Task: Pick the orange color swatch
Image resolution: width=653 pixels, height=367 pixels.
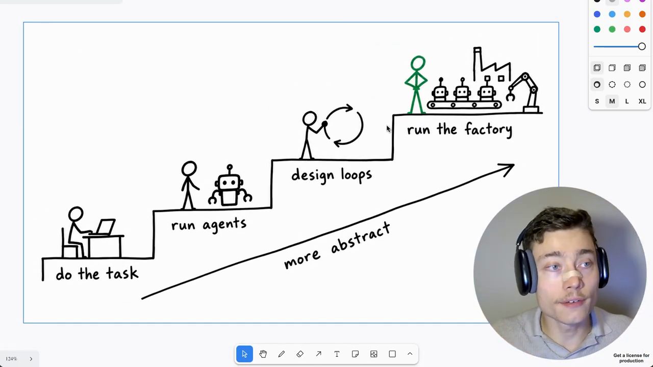Action: (642, 14)
